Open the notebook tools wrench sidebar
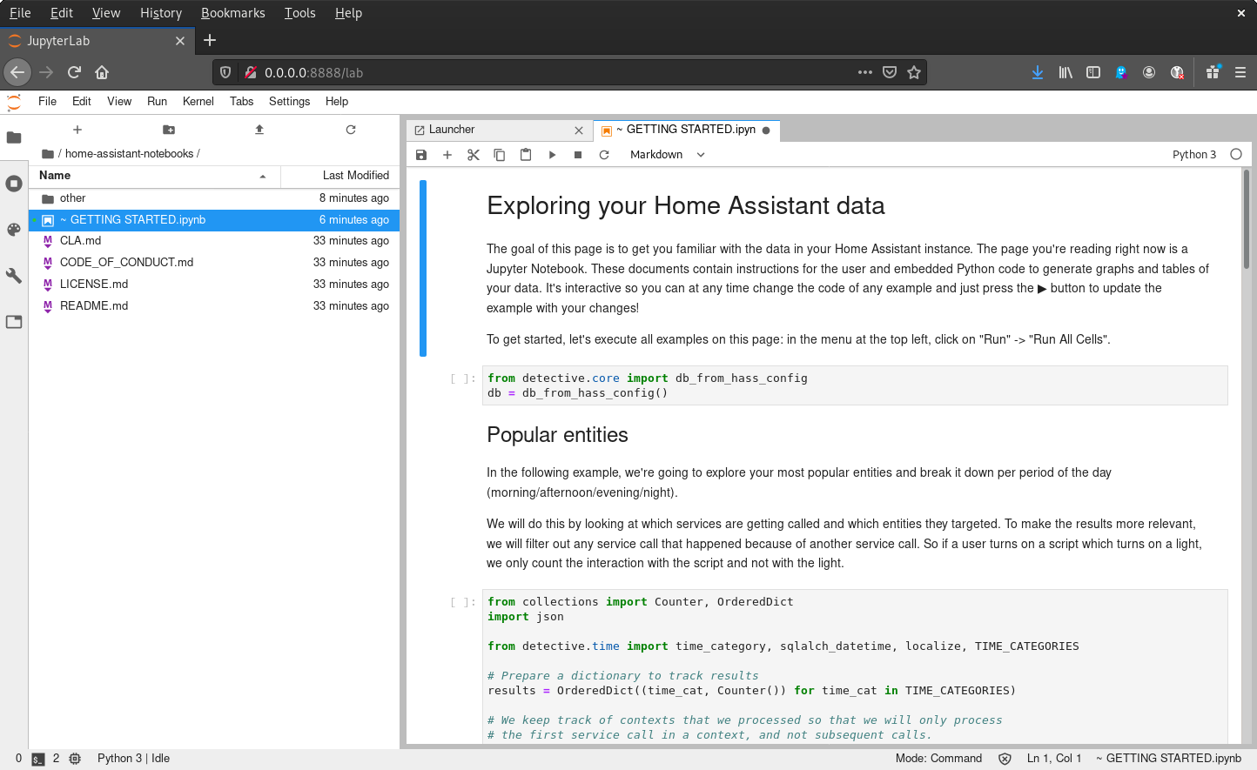Image resolution: width=1257 pixels, height=770 pixels. [14, 276]
